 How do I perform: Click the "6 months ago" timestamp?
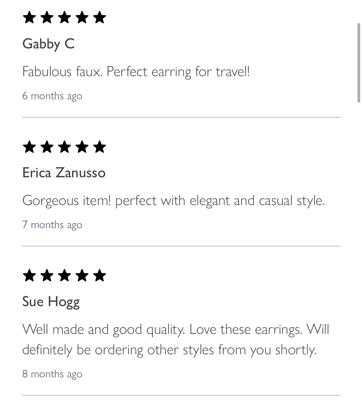[x=52, y=96]
